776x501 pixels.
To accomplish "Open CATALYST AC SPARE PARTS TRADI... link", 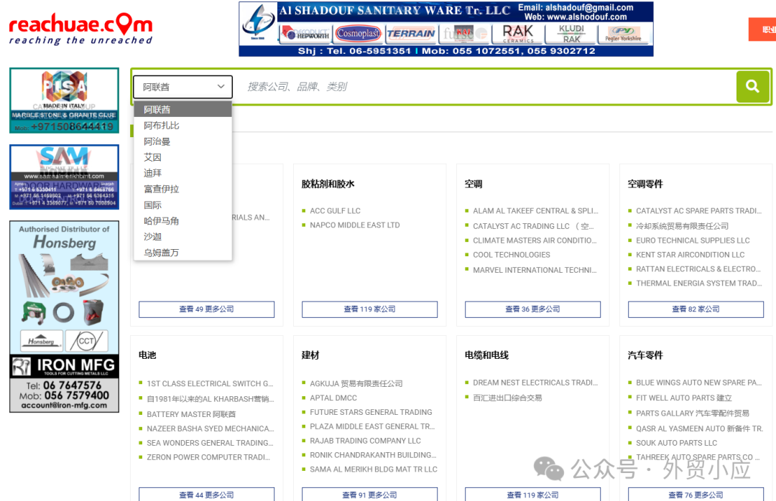I will pyautogui.click(x=699, y=211).
